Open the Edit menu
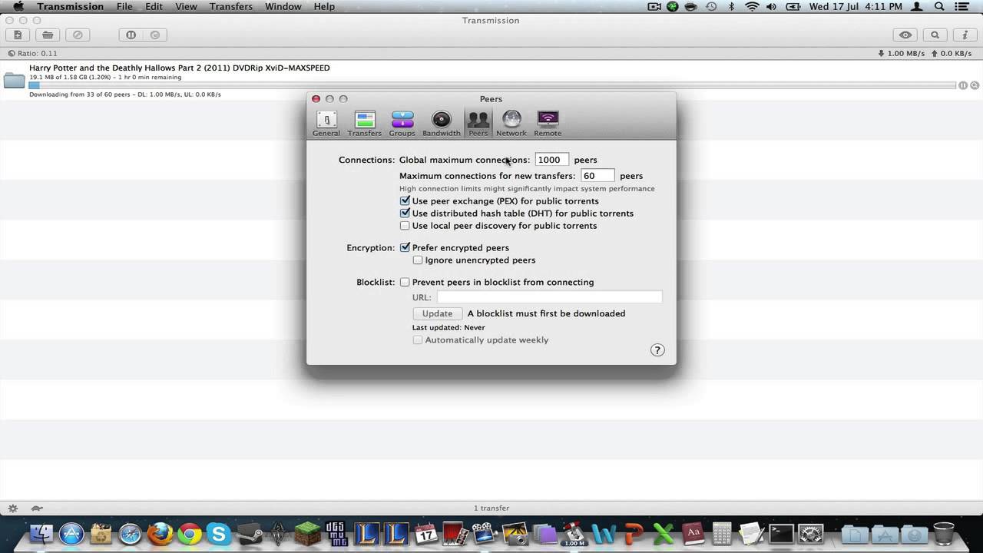The height and width of the screenshot is (553, 983). [x=154, y=6]
